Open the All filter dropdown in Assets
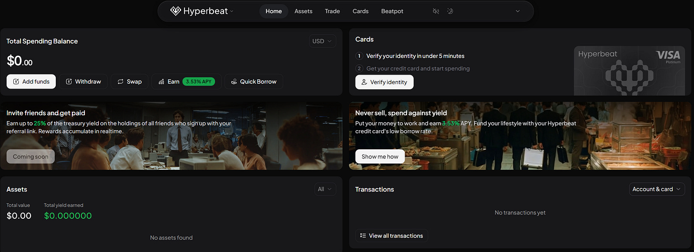694x252 pixels. 325,189
